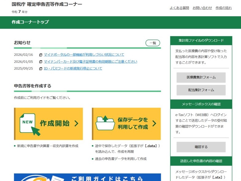241x181 pixels.
Task: Click the 一覧 button beside お知らせ
Action: coord(153,43)
